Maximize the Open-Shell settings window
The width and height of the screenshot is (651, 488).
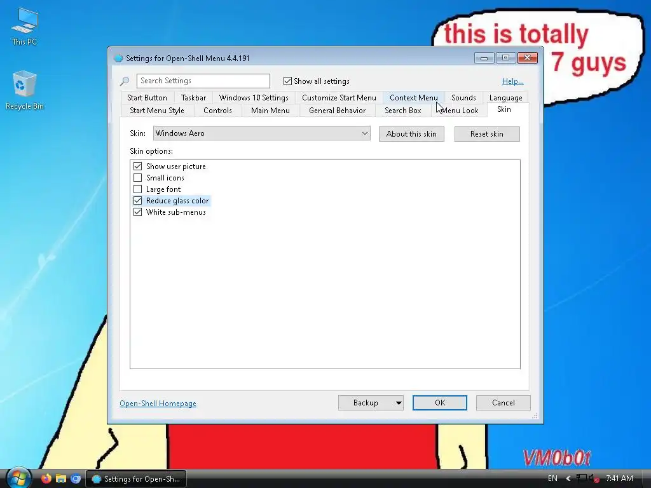click(505, 58)
